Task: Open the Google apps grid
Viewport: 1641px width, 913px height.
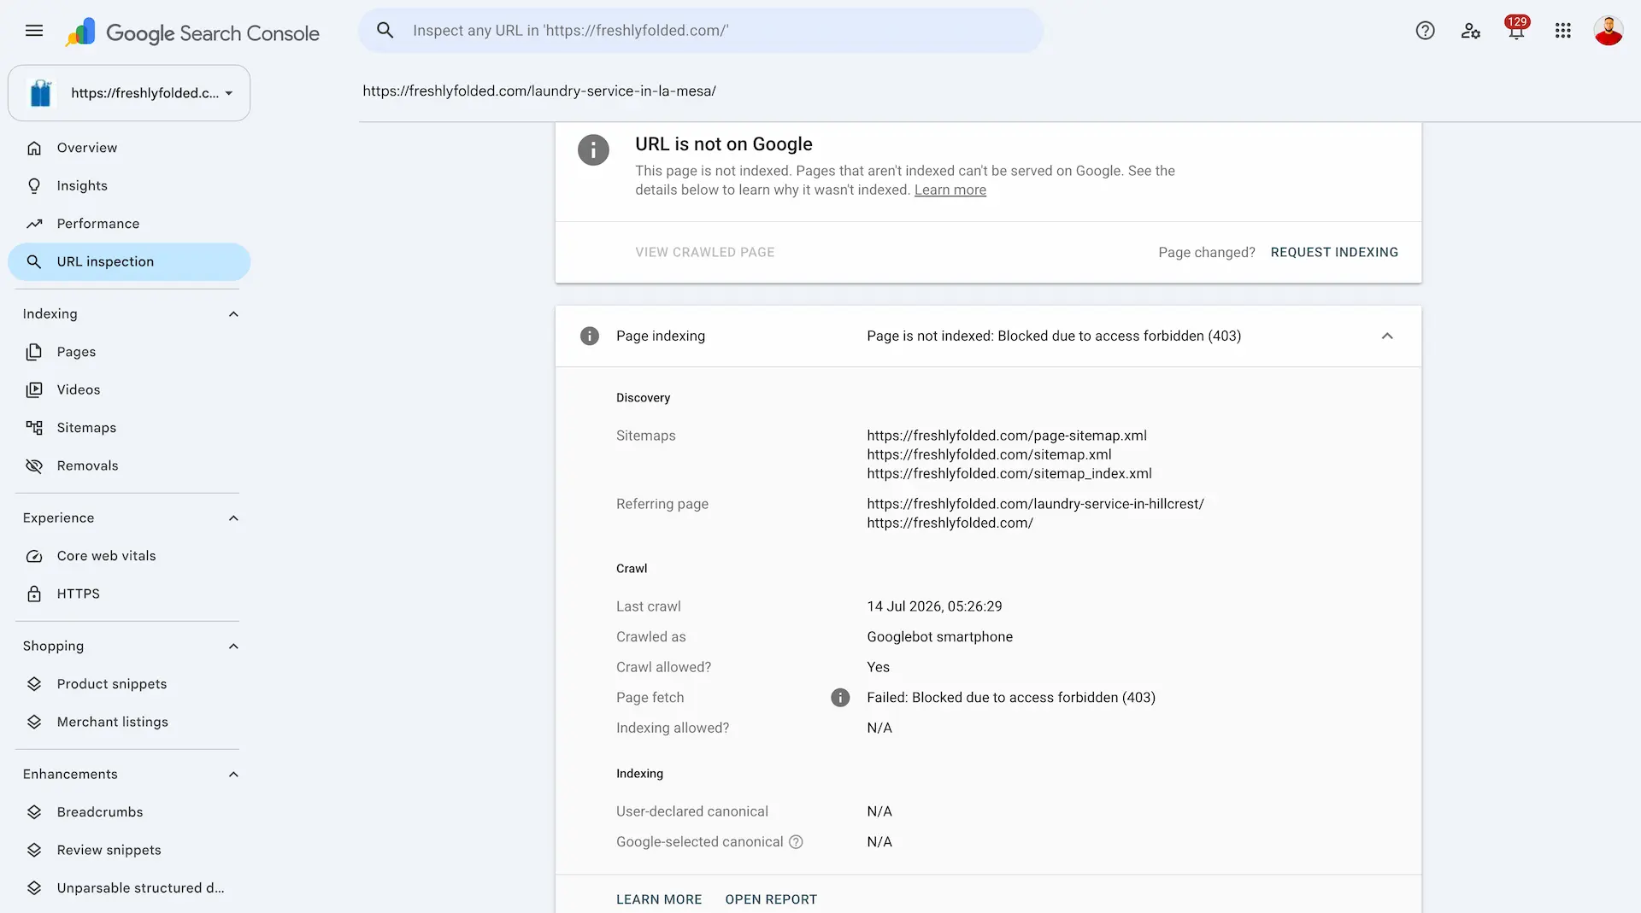Action: tap(1563, 31)
